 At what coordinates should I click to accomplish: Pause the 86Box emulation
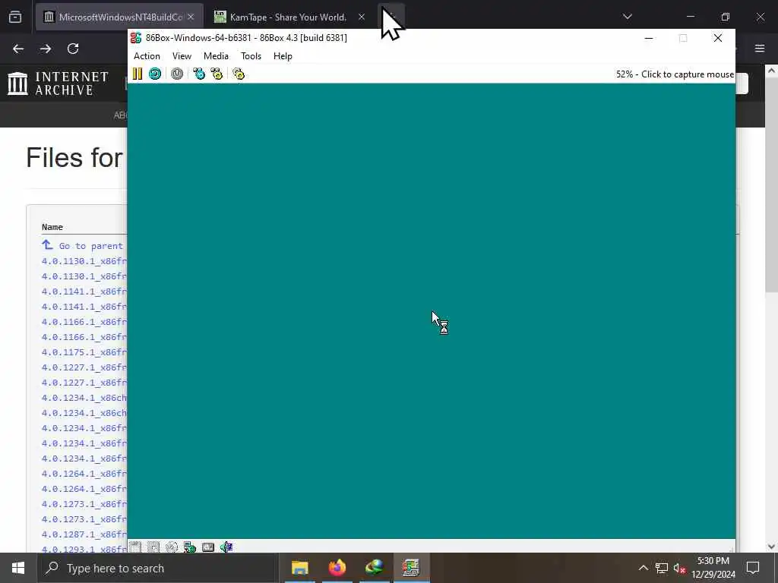click(x=138, y=74)
